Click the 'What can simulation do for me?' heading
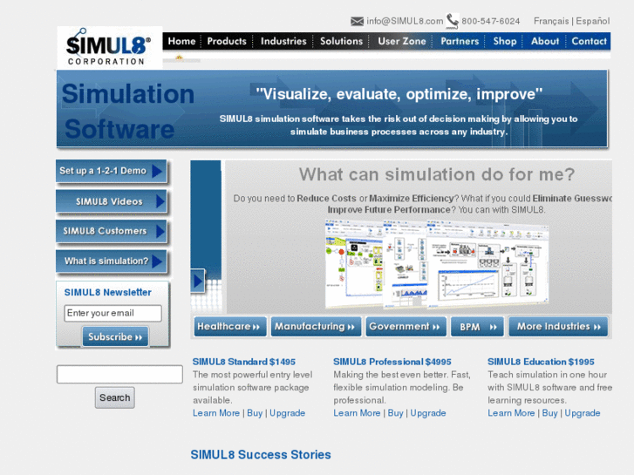 coord(437,174)
